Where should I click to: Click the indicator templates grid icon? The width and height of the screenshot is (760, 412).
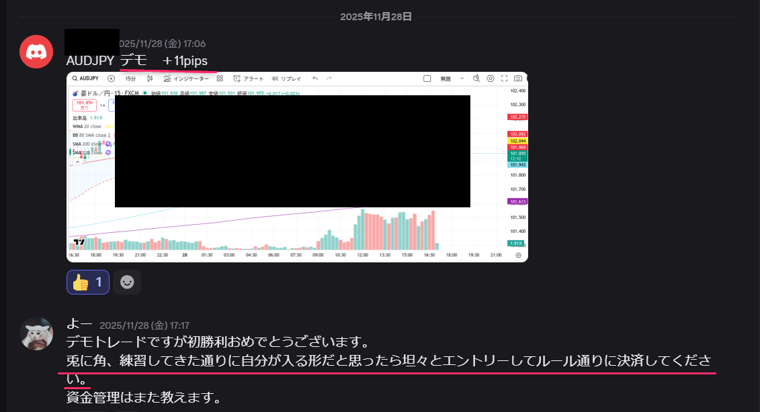tap(220, 79)
